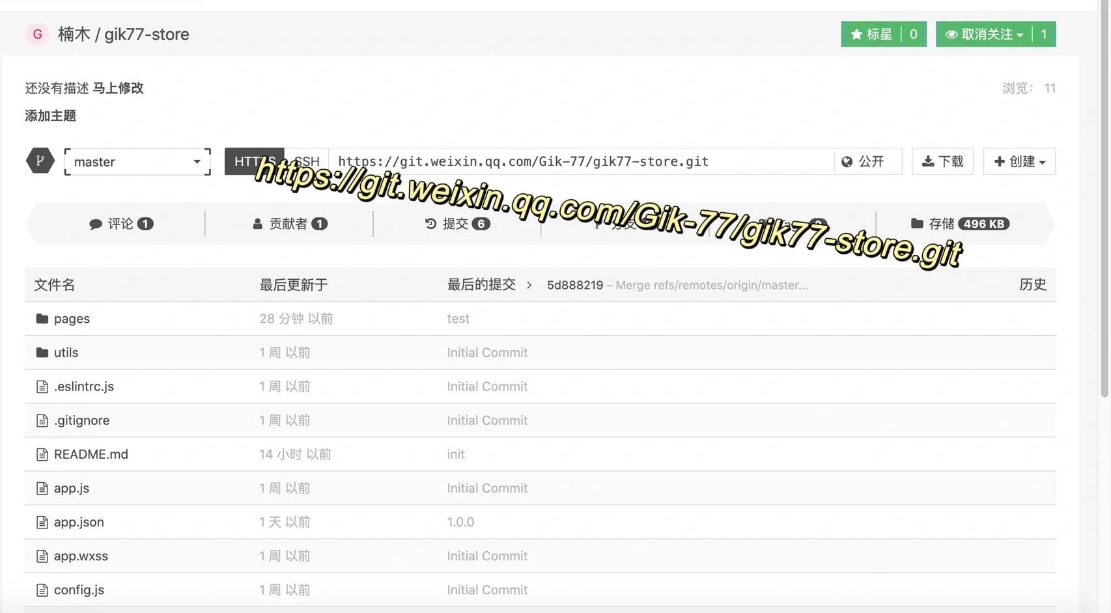Click the README.md file document icon
The width and height of the screenshot is (1111, 613).
coord(41,454)
